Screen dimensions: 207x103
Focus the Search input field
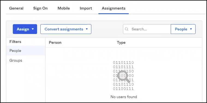(147, 29)
